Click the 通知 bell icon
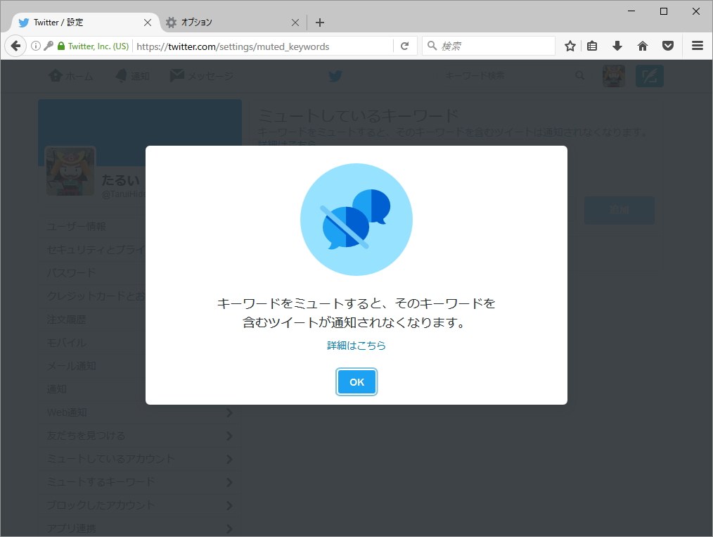Viewport: 713px width, 537px height. click(119, 75)
